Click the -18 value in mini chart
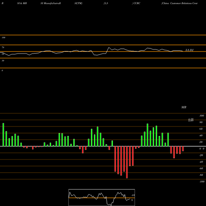Viewport: 206px width, 206px height. (x=133, y=195)
